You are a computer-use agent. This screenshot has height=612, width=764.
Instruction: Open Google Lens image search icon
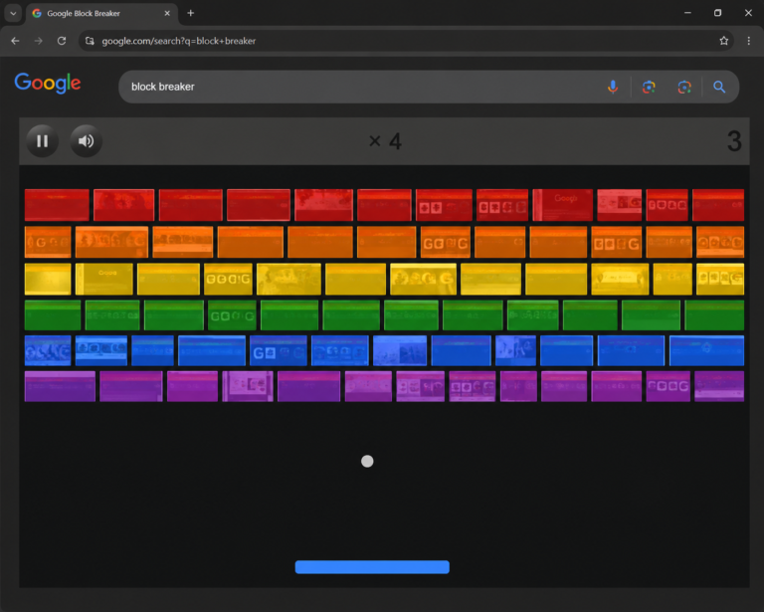pos(649,87)
